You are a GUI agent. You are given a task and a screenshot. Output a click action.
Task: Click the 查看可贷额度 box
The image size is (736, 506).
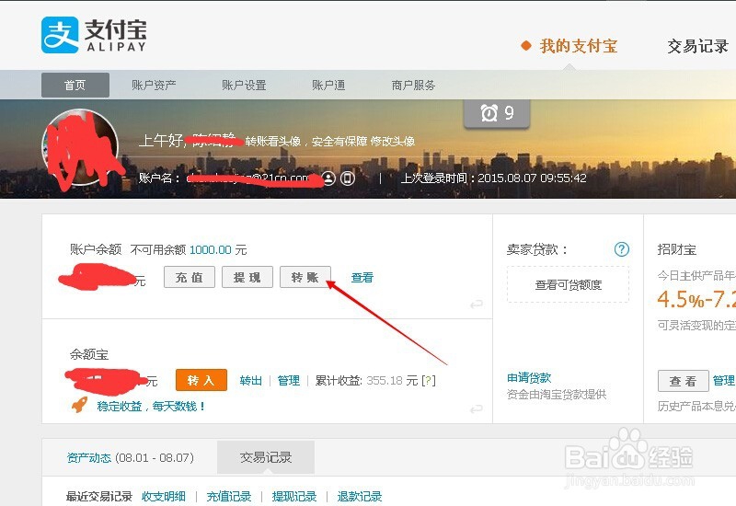point(568,285)
